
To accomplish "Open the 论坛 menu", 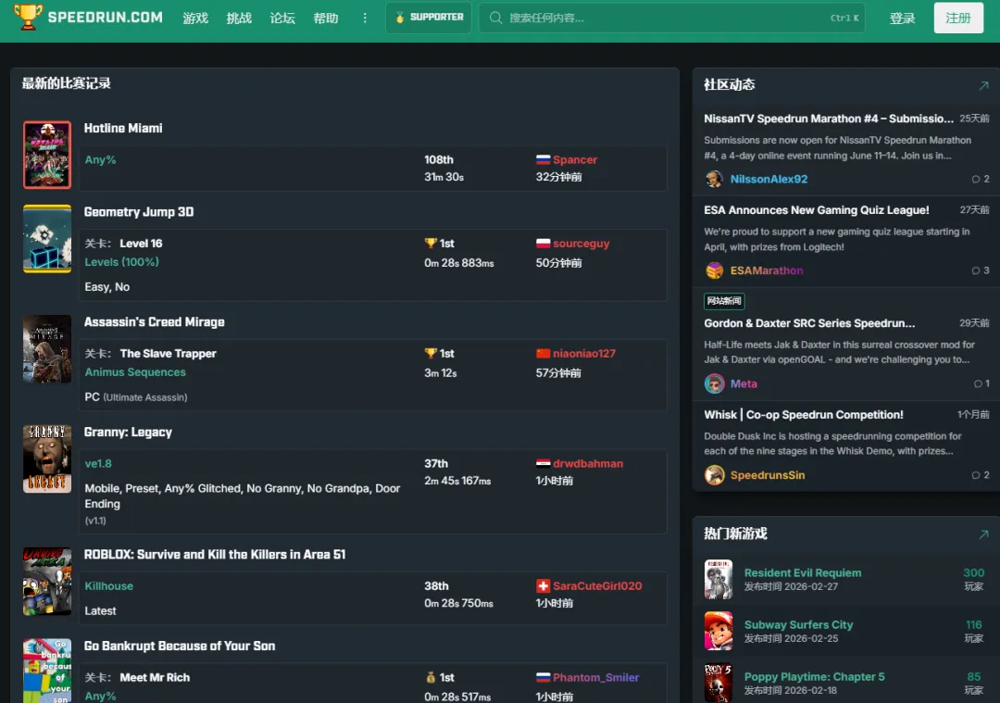I will (281, 18).
